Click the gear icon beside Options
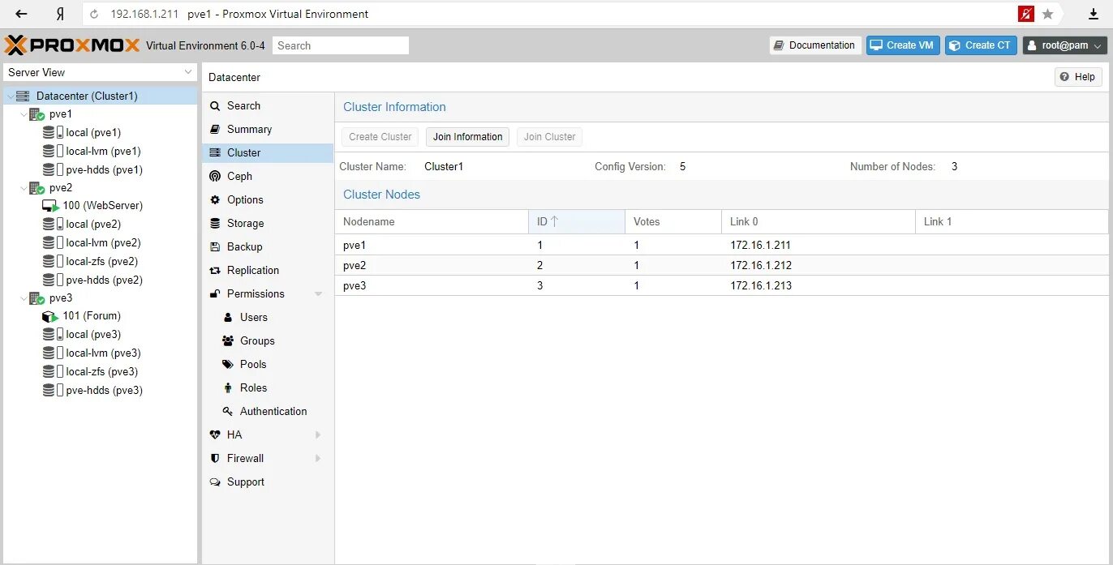 215,199
